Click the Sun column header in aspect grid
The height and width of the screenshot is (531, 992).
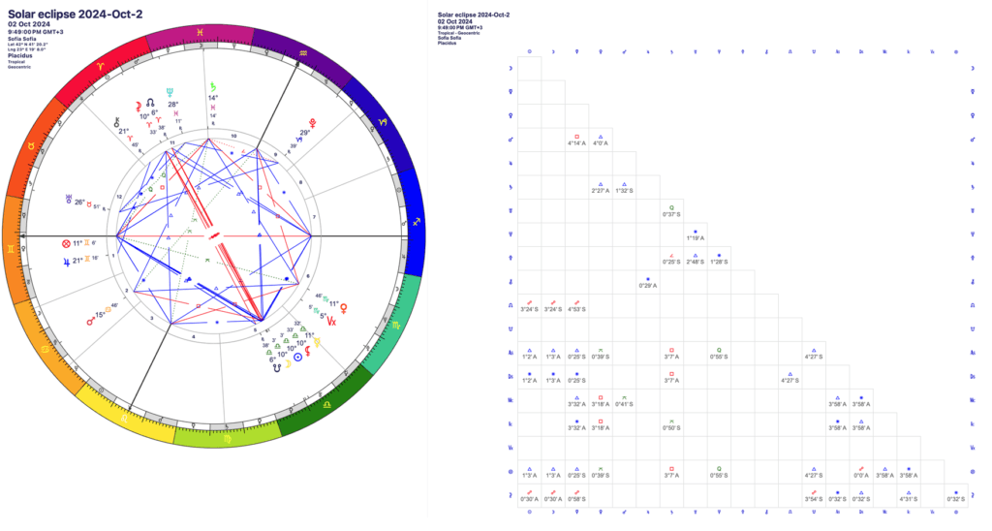529,51
